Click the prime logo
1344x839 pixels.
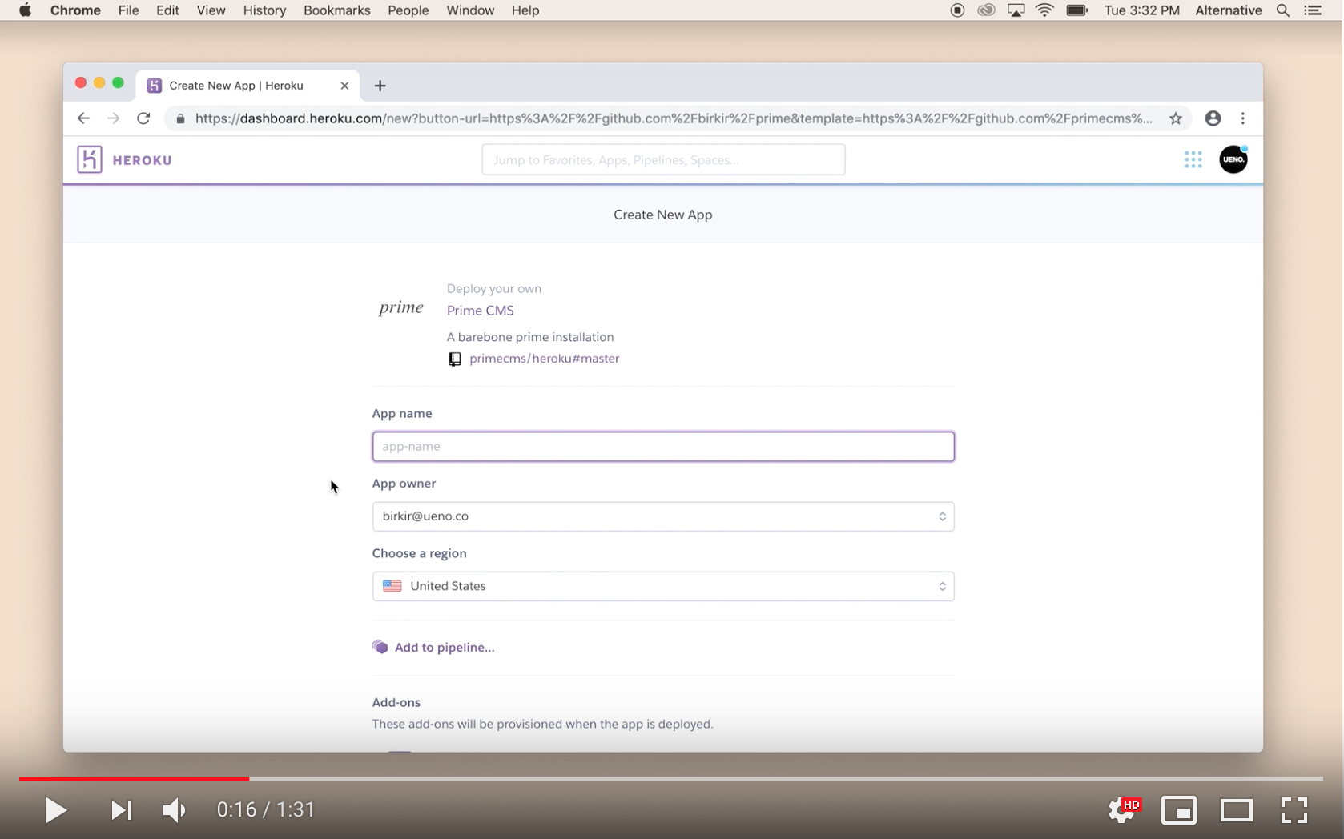point(400,308)
